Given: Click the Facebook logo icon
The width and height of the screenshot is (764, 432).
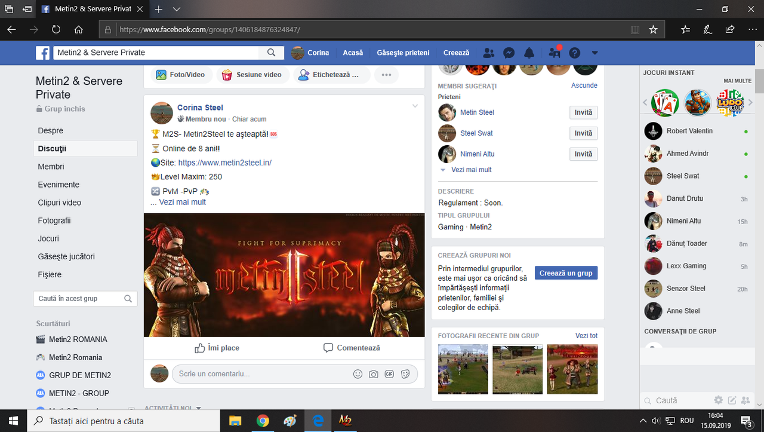Looking at the screenshot, I should pyautogui.click(x=42, y=53).
